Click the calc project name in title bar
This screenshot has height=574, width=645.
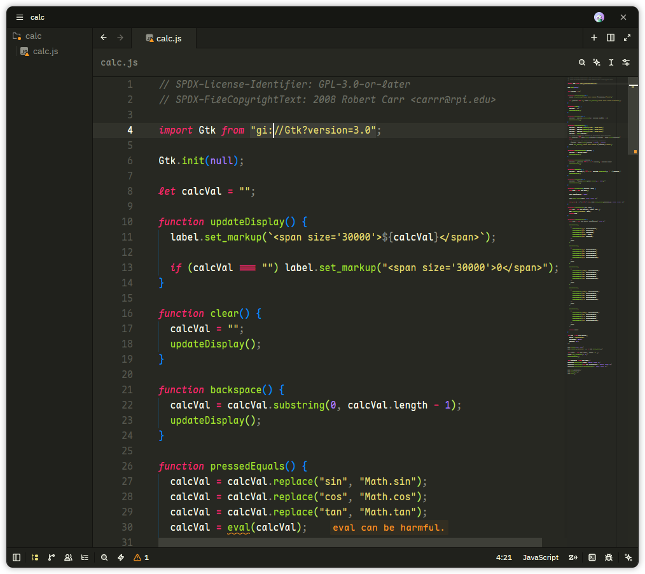pyautogui.click(x=37, y=17)
